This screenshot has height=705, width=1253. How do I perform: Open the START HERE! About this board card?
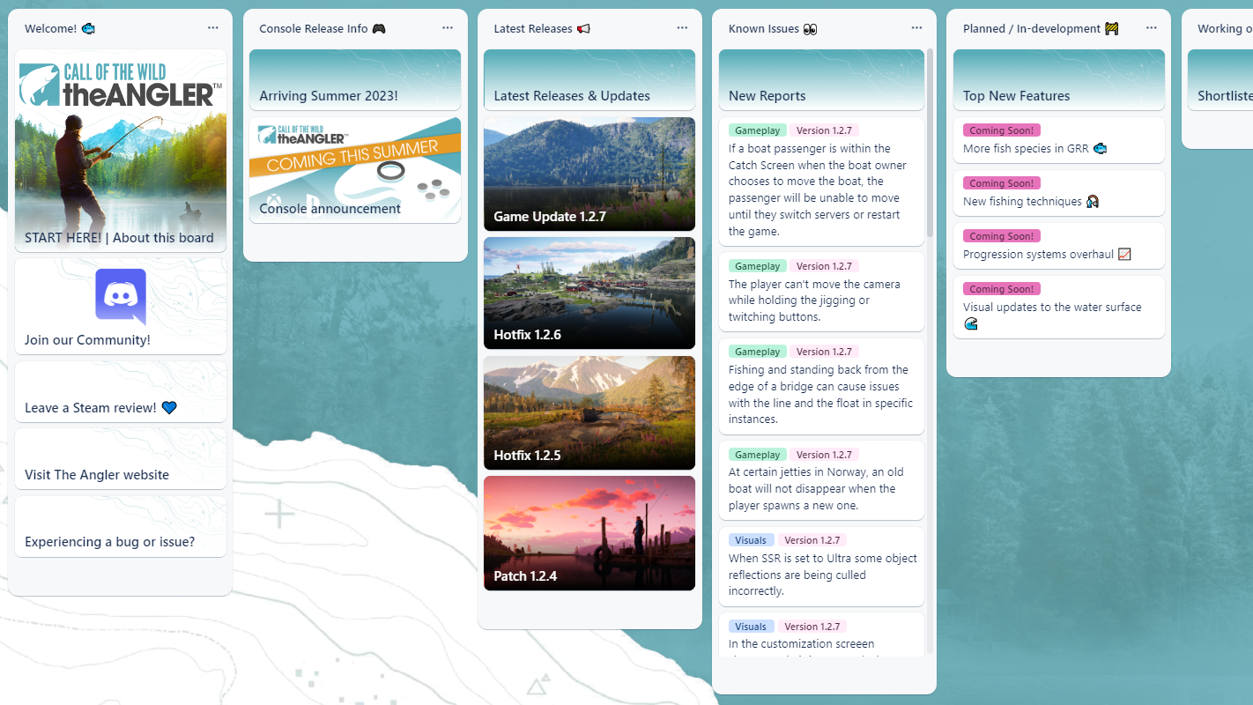click(121, 151)
